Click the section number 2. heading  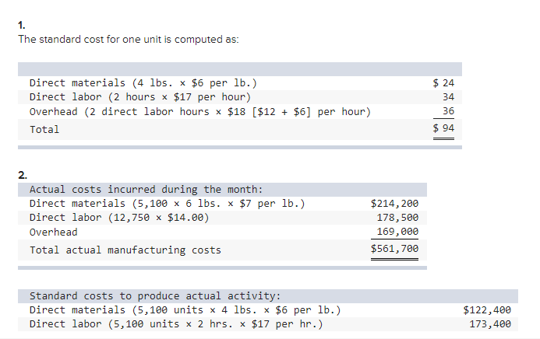23,176
